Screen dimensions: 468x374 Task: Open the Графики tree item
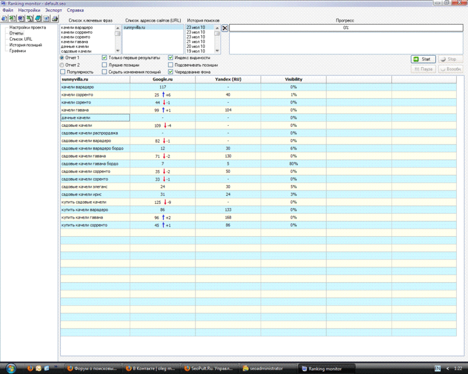18,51
